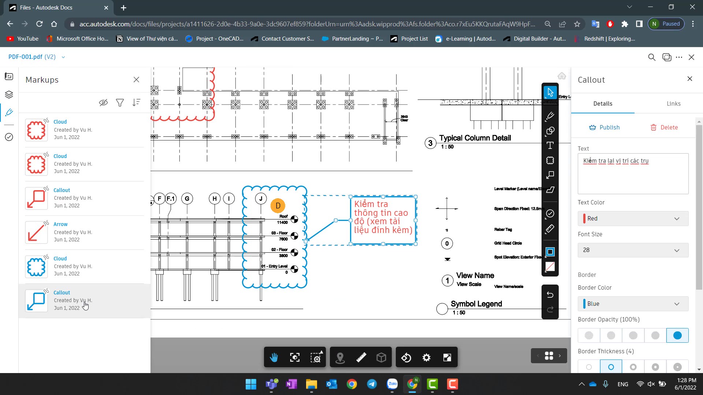Open the shapes markup tool
This screenshot has width=703, height=395.
pos(550,131)
